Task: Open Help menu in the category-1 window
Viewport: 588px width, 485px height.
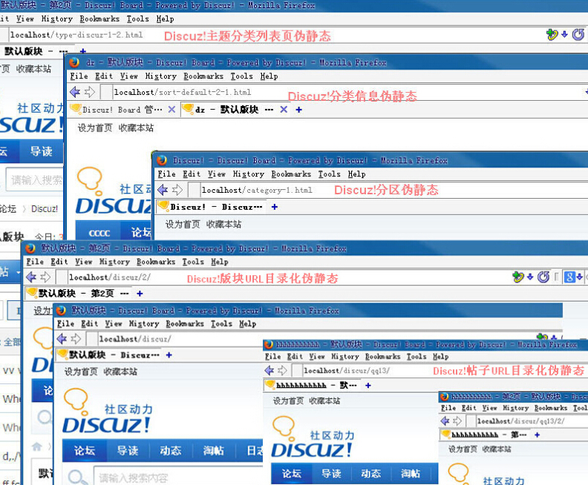Action: tap(356, 174)
